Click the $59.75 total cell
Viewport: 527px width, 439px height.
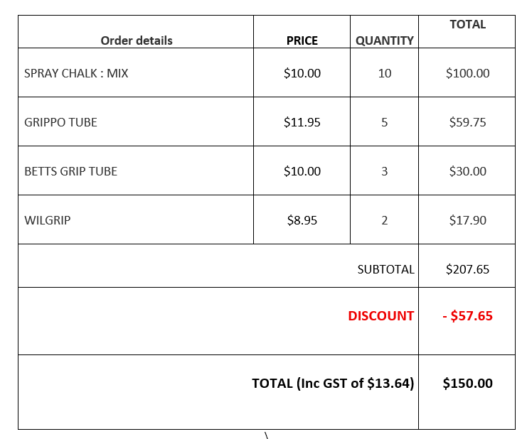(467, 122)
